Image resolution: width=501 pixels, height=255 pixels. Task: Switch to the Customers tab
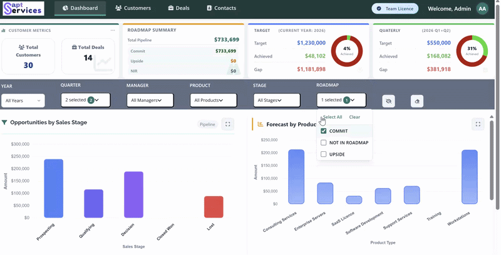tap(133, 8)
